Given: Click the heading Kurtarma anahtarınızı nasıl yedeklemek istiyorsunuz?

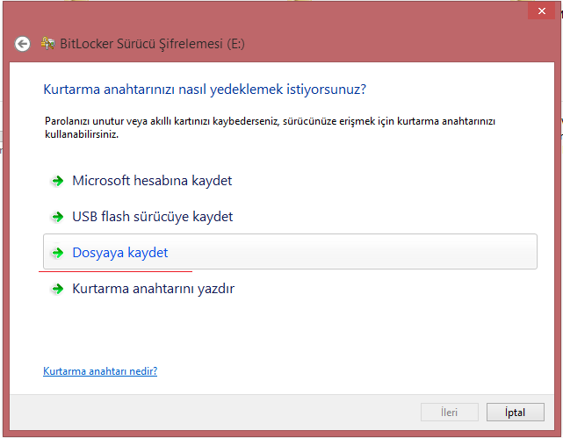Looking at the screenshot, I should coord(204,90).
